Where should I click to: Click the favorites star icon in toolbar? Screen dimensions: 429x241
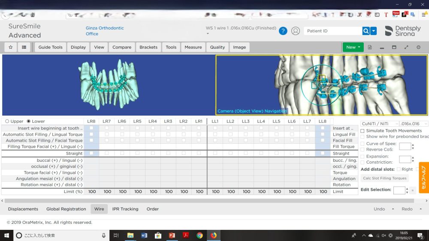[11, 47]
